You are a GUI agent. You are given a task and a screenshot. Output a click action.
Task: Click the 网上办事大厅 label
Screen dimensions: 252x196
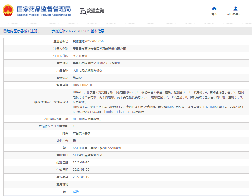tap(236, 14)
